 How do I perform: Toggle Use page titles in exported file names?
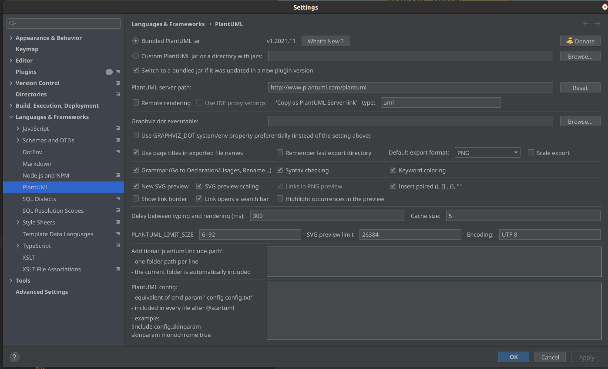[x=136, y=153]
